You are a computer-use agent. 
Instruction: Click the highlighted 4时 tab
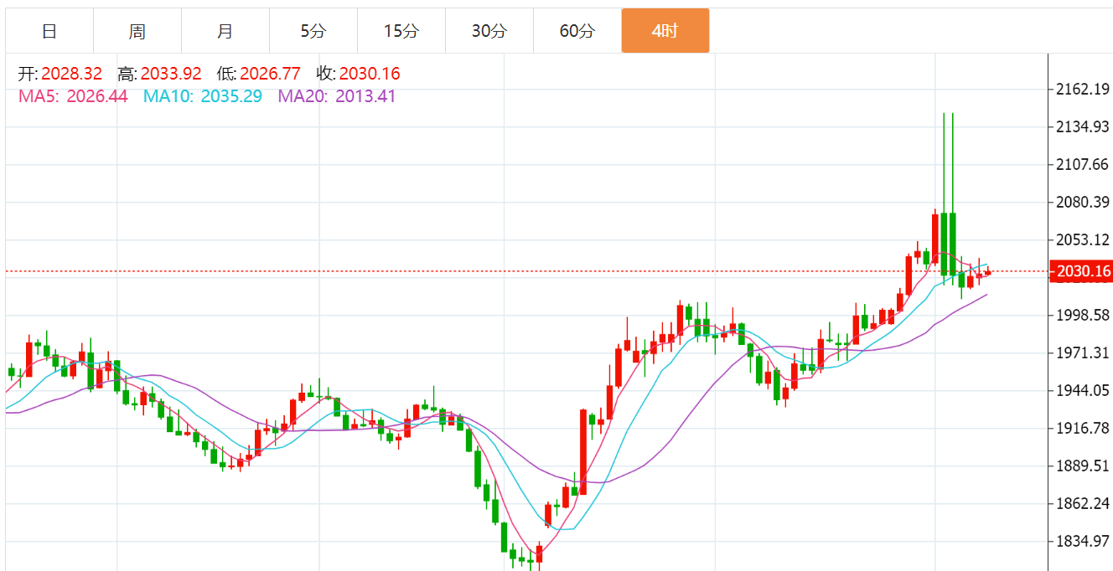pos(665,31)
